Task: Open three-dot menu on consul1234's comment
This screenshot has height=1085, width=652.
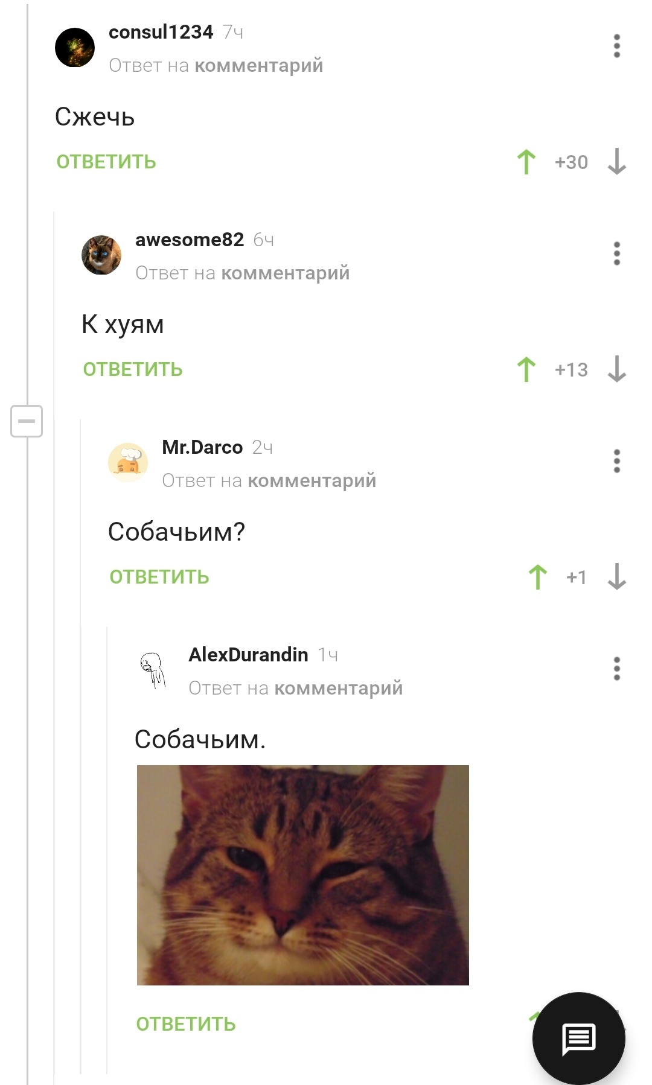Action: 616,46
